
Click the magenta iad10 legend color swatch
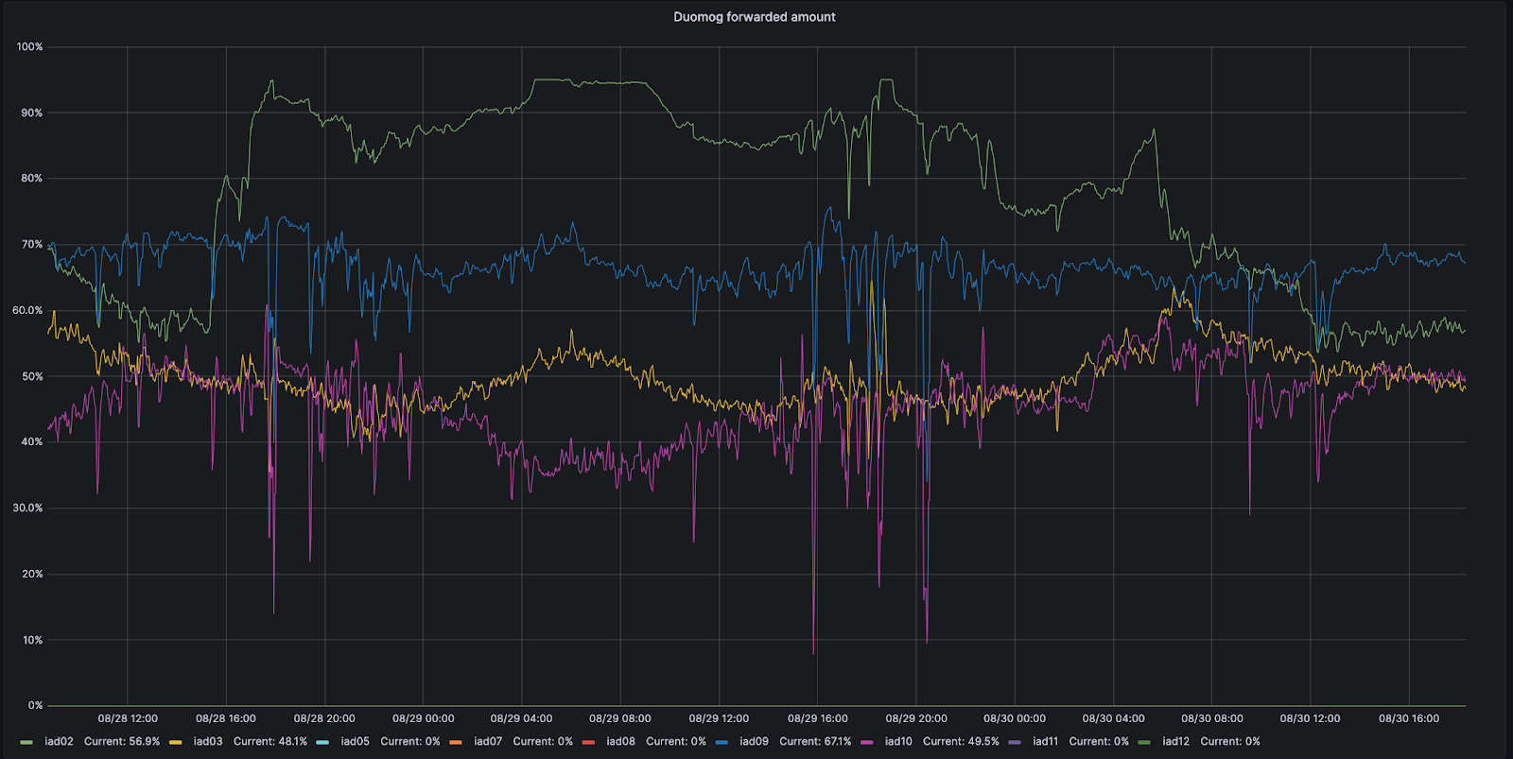867,742
